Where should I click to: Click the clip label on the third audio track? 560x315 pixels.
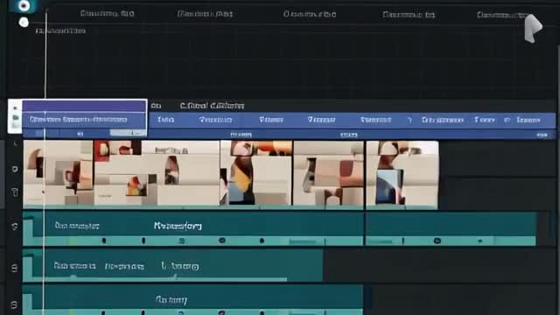point(171,300)
